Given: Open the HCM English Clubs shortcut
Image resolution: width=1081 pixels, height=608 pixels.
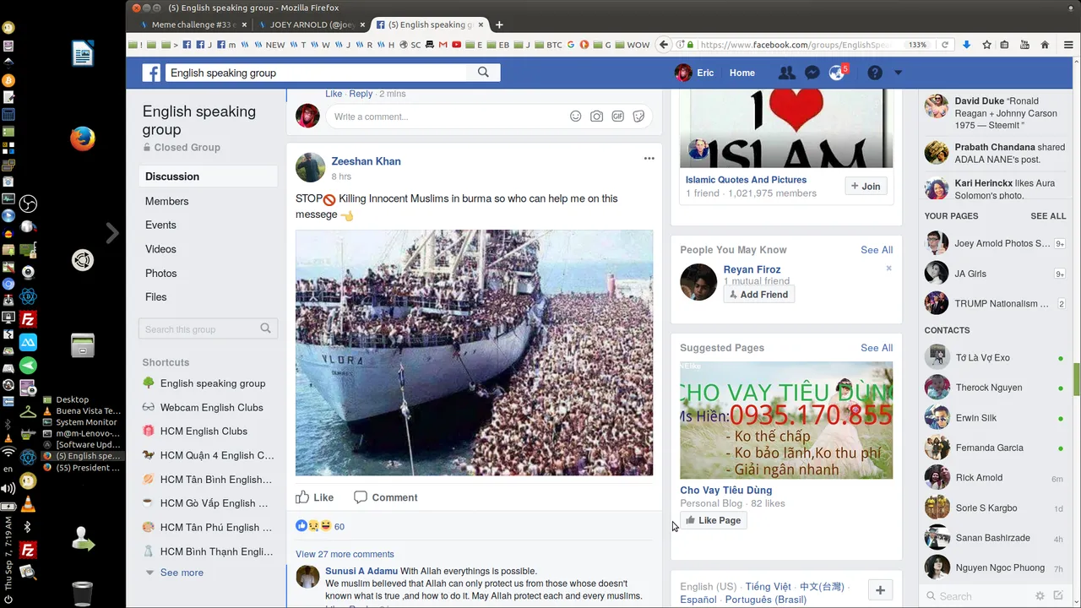Looking at the screenshot, I should click(204, 432).
